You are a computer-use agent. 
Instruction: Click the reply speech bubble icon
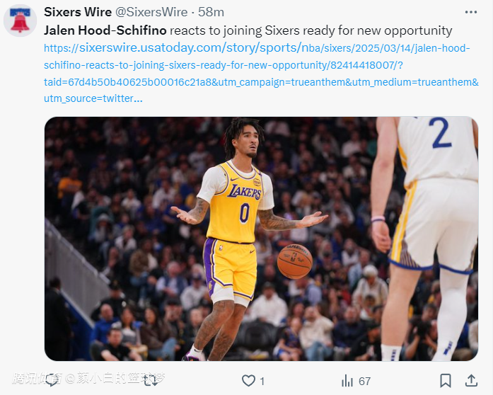[x=54, y=381]
